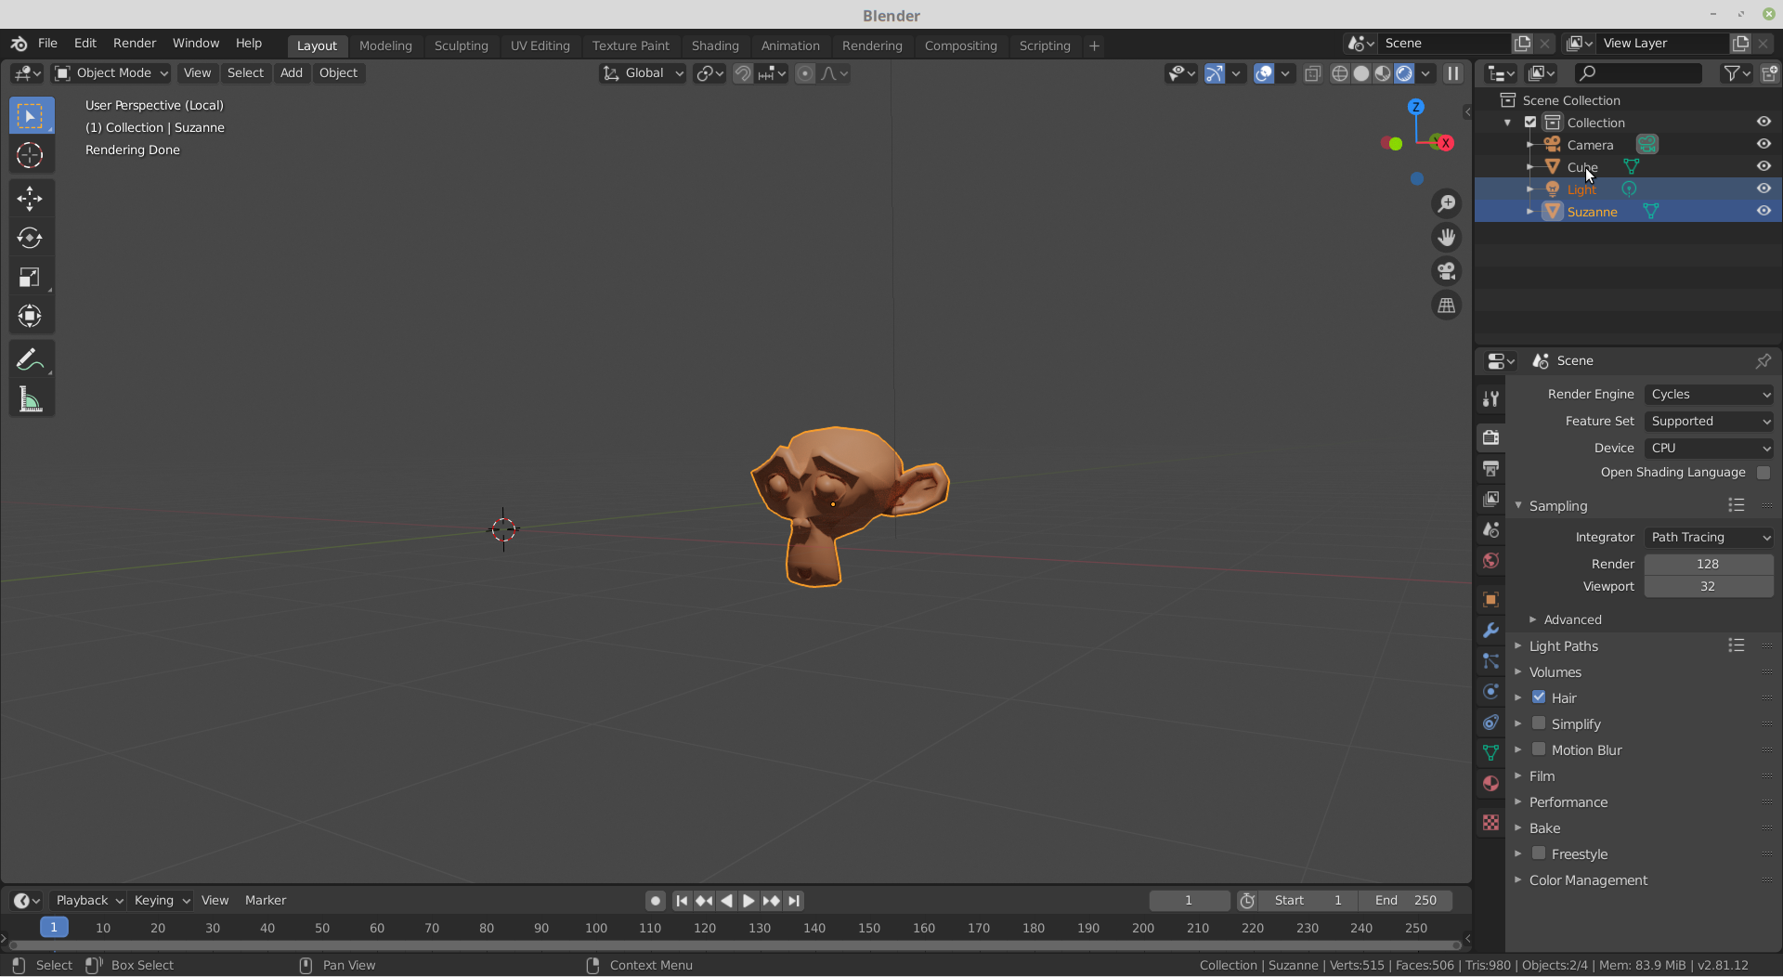Select the Scale tool
The image size is (1783, 977).
click(x=31, y=277)
